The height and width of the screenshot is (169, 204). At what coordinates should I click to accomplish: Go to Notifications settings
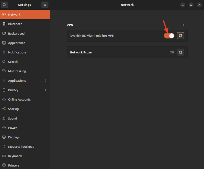pyautogui.click(x=17, y=52)
